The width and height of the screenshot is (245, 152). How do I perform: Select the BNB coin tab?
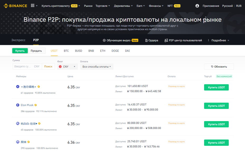tap(91, 51)
